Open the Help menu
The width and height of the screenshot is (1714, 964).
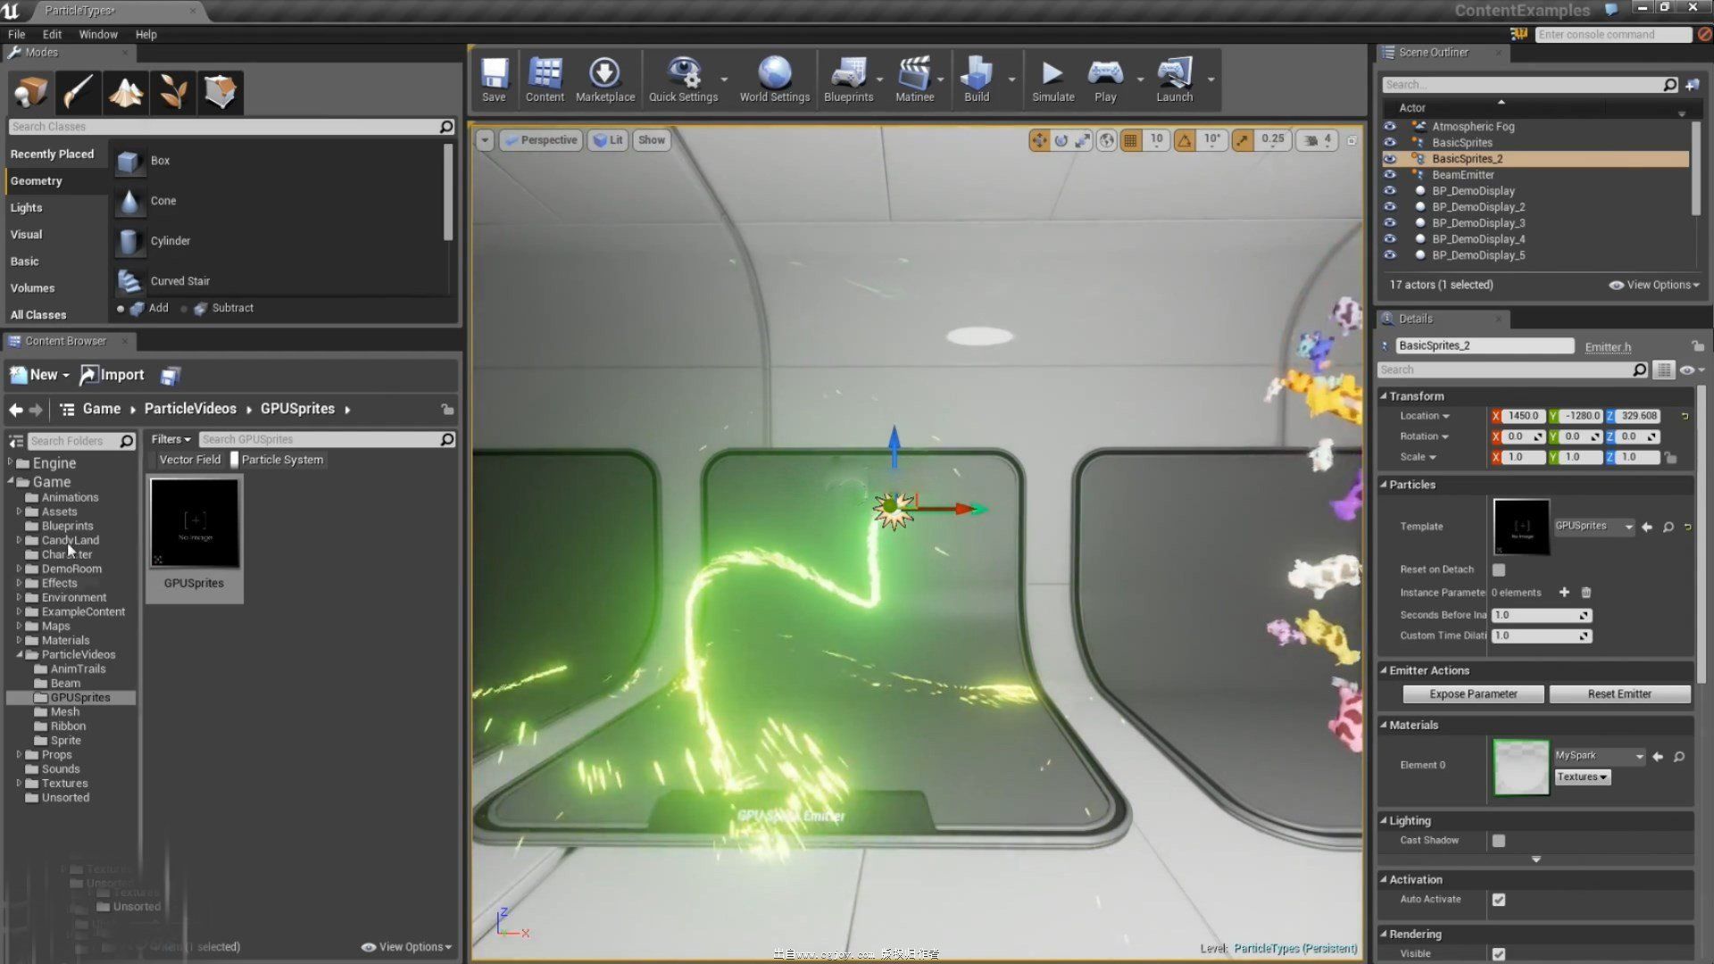tap(146, 35)
